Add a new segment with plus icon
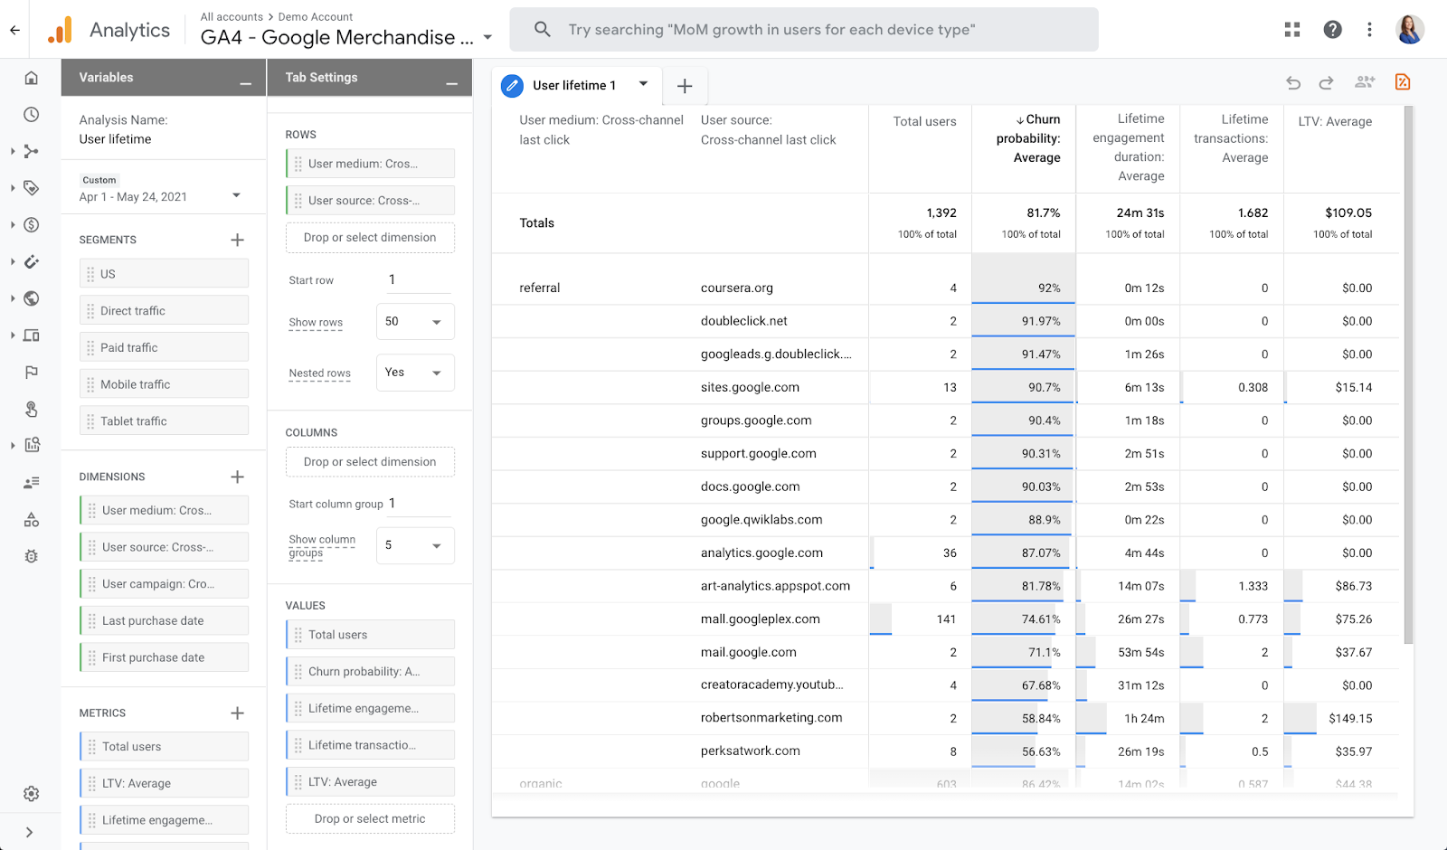This screenshot has width=1447, height=850. tap(237, 240)
